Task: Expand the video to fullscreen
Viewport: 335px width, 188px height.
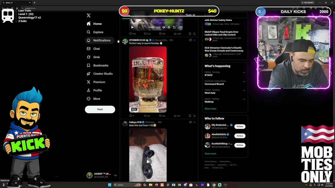Action: [179, 27]
